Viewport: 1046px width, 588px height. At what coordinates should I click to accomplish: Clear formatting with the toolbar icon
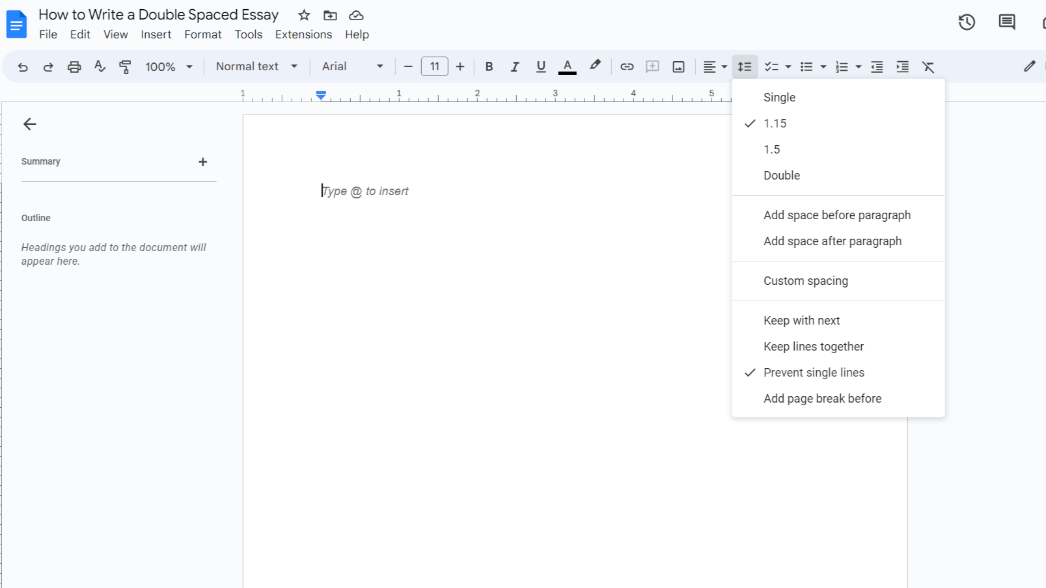tap(929, 66)
